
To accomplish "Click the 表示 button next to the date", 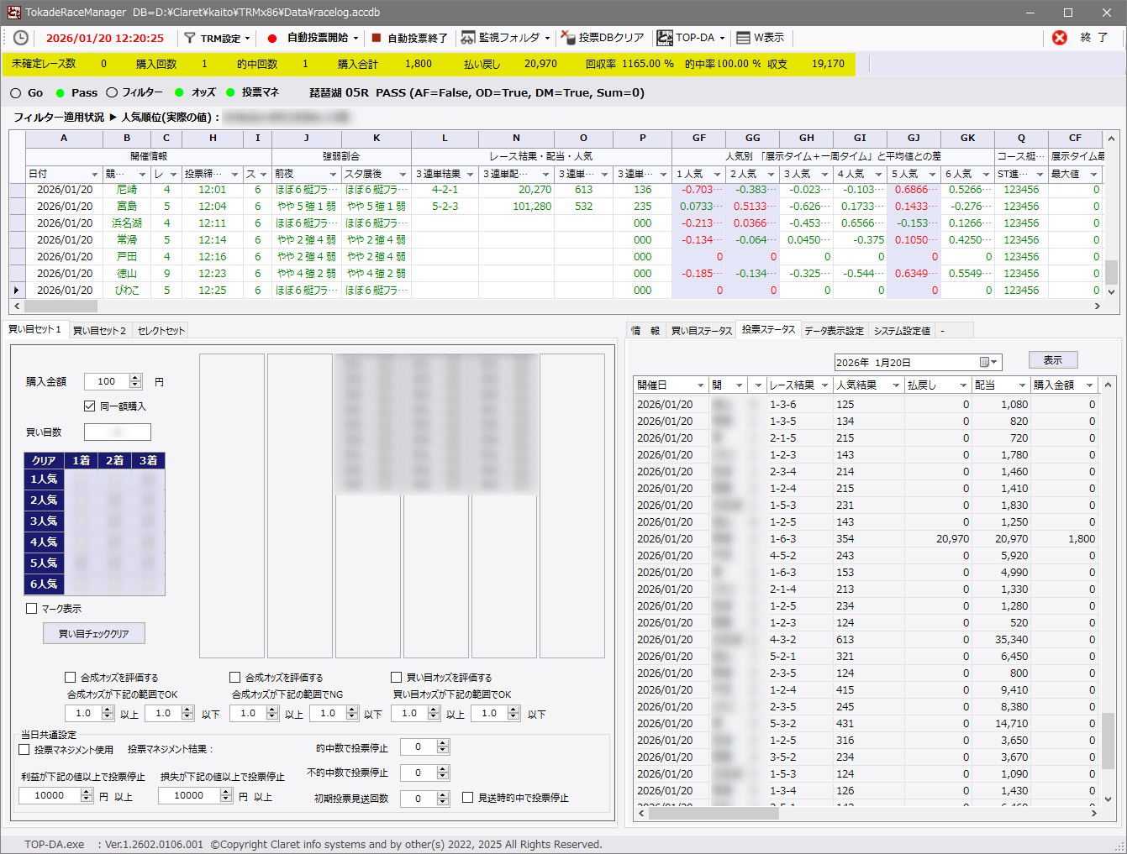I will click(x=1052, y=360).
